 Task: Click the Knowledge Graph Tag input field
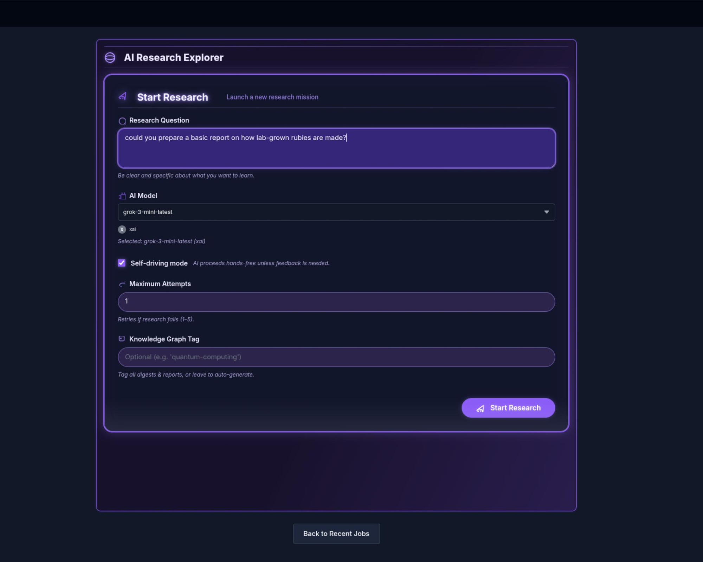[x=336, y=357]
